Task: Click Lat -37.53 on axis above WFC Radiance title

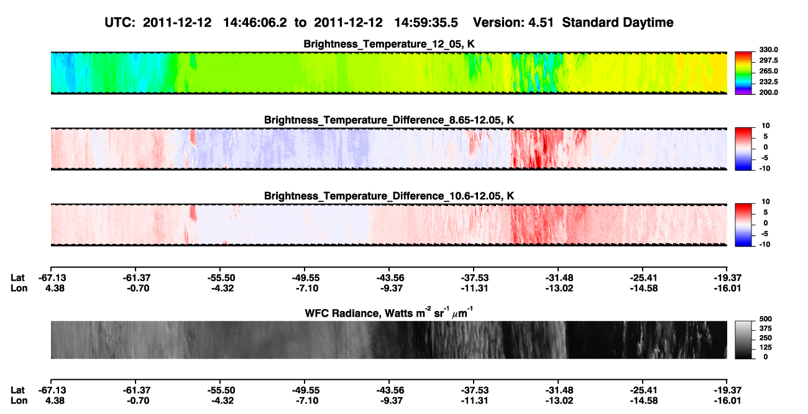Action: click(x=474, y=277)
